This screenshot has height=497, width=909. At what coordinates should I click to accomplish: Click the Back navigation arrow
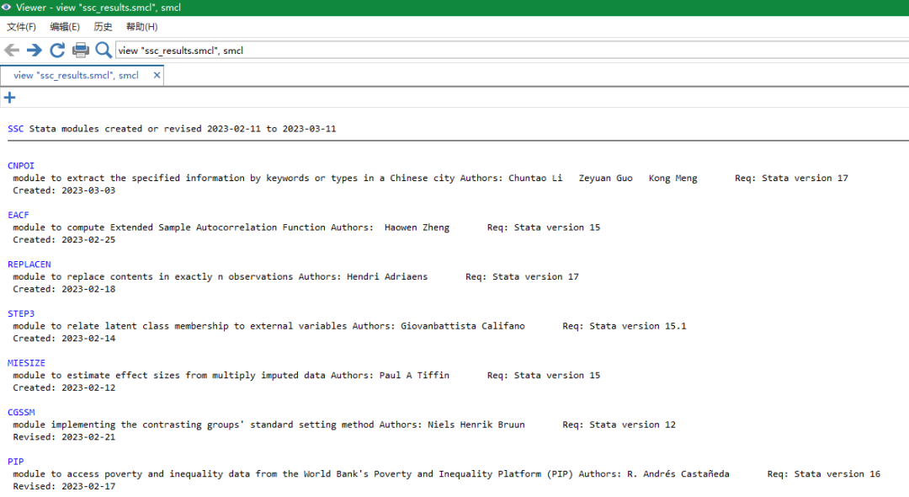[12, 51]
